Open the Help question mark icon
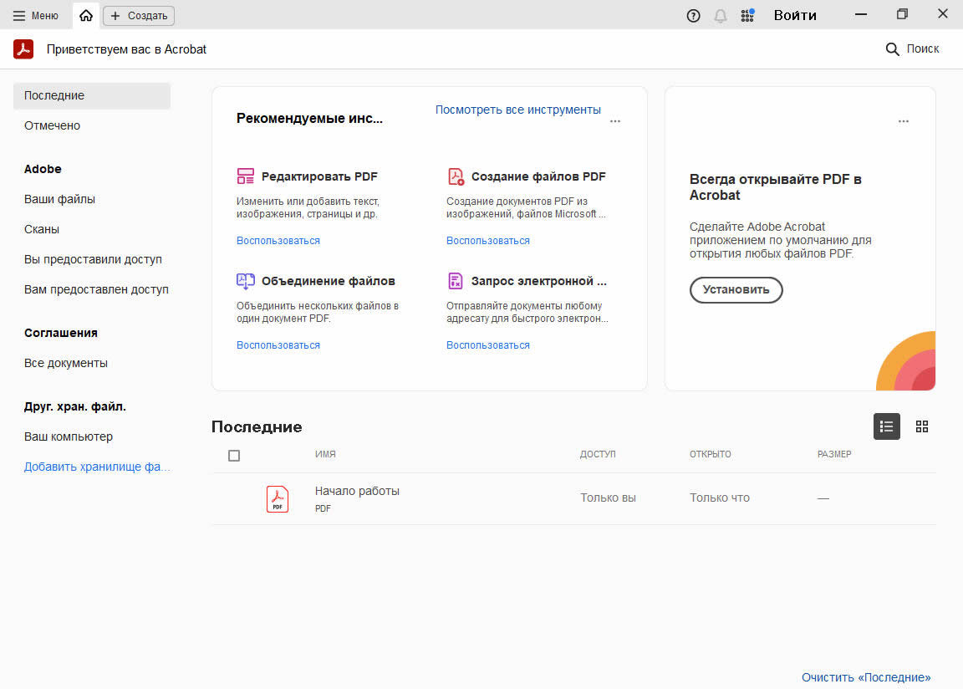Viewport: 963px width, 689px height. click(x=693, y=15)
